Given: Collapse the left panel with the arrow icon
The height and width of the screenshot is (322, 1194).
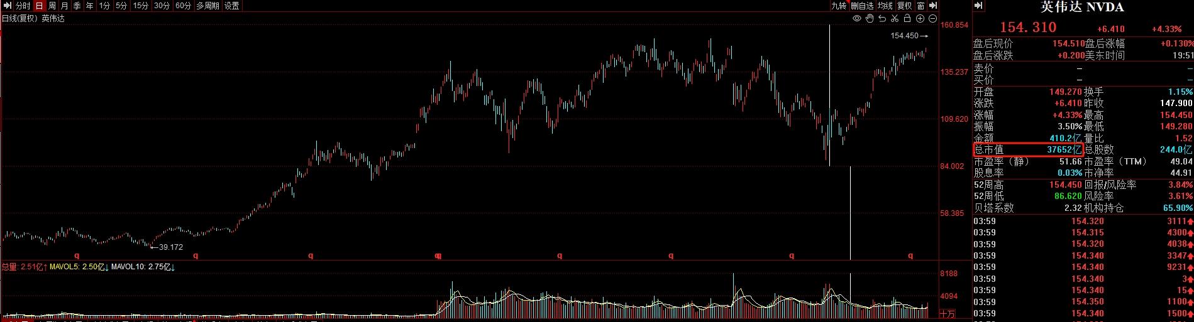Looking at the screenshot, I should (x=6, y=6).
